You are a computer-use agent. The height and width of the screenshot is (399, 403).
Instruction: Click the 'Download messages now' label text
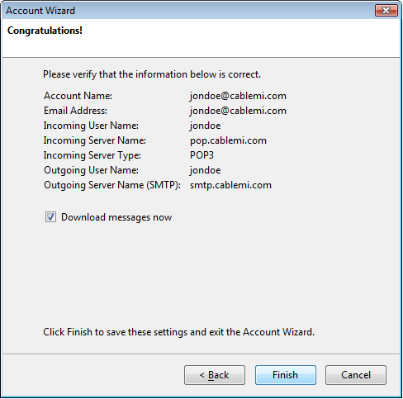(116, 217)
